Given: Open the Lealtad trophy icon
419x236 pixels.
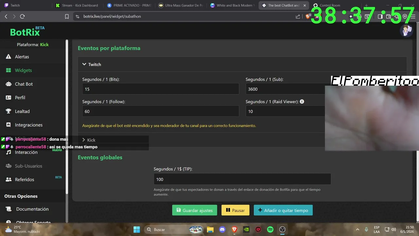Looking at the screenshot, I should (9, 111).
